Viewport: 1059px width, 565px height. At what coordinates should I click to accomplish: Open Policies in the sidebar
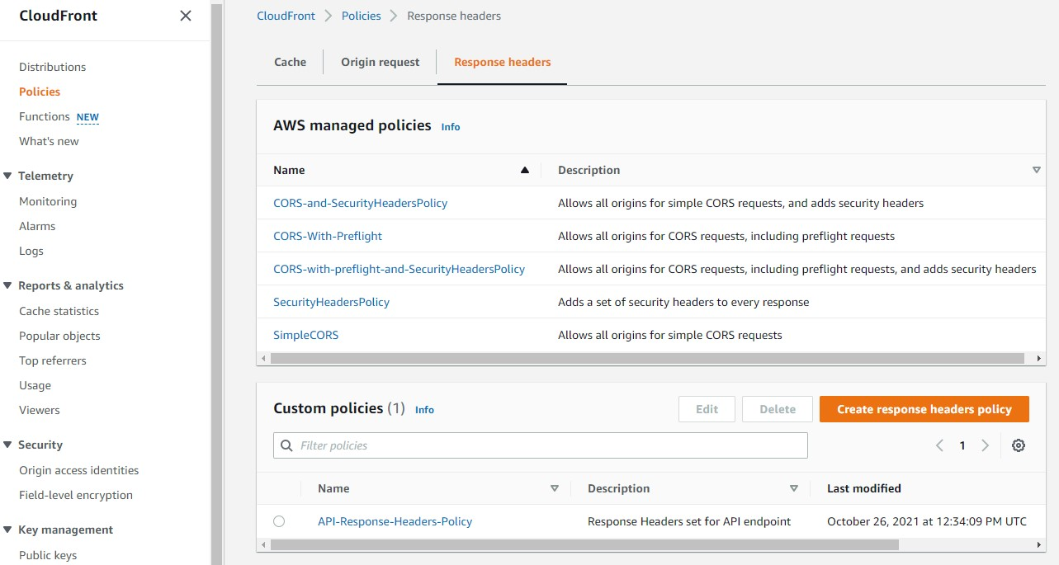tap(40, 92)
